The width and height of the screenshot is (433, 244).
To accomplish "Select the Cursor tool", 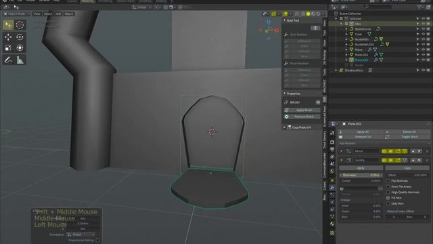I will (x=20, y=25).
